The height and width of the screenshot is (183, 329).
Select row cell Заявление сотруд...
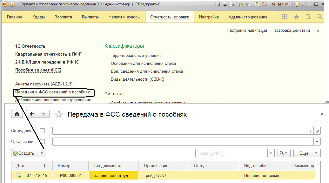pyautogui.click(x=113, y=175)
